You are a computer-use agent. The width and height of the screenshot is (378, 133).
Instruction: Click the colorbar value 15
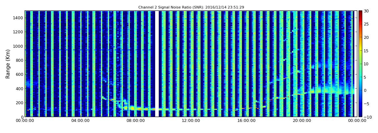(x=366, y=51)
